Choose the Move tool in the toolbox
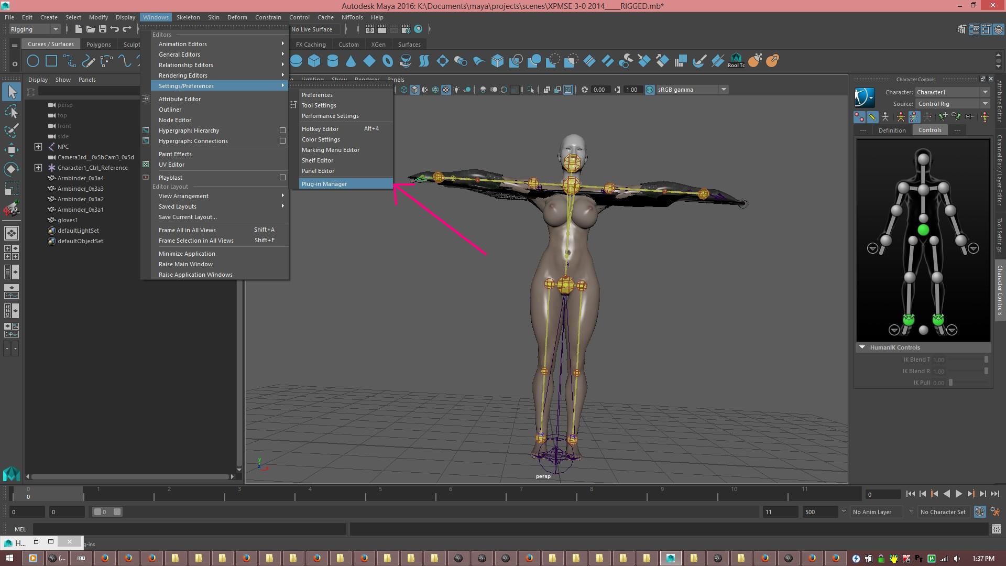The image size is (1006, 566). [12, 149]
